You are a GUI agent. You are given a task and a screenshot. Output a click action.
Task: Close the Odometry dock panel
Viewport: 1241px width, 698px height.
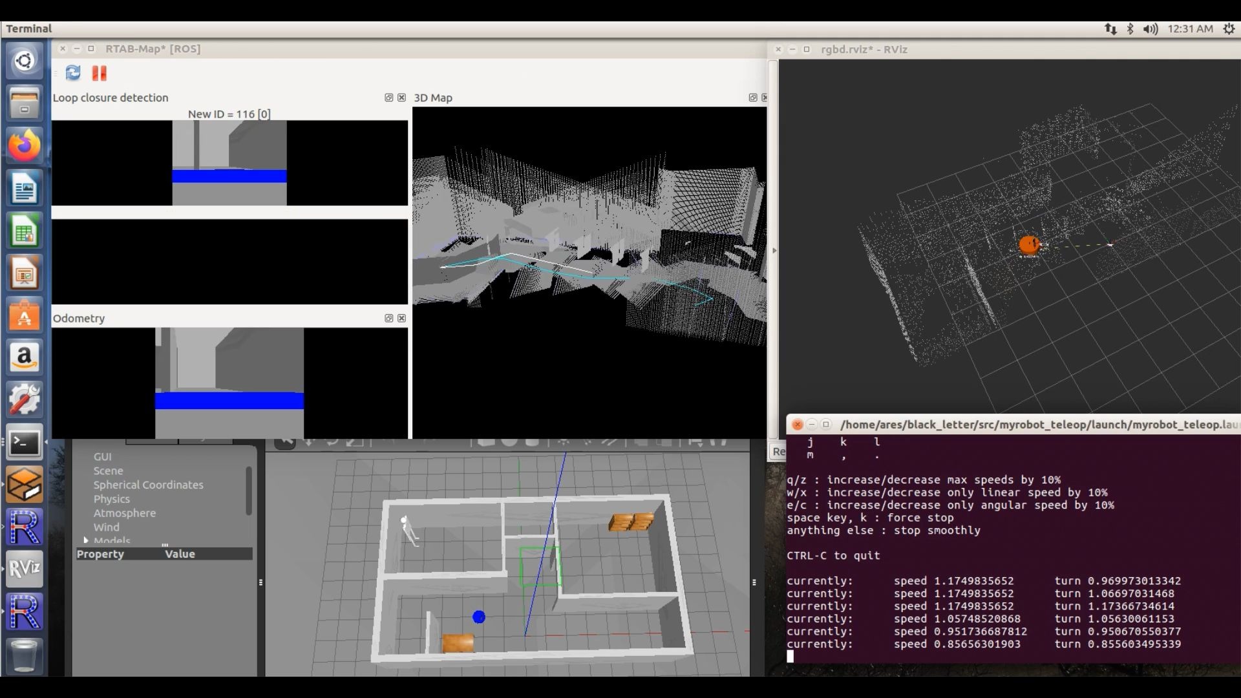[x=401, y=318]
